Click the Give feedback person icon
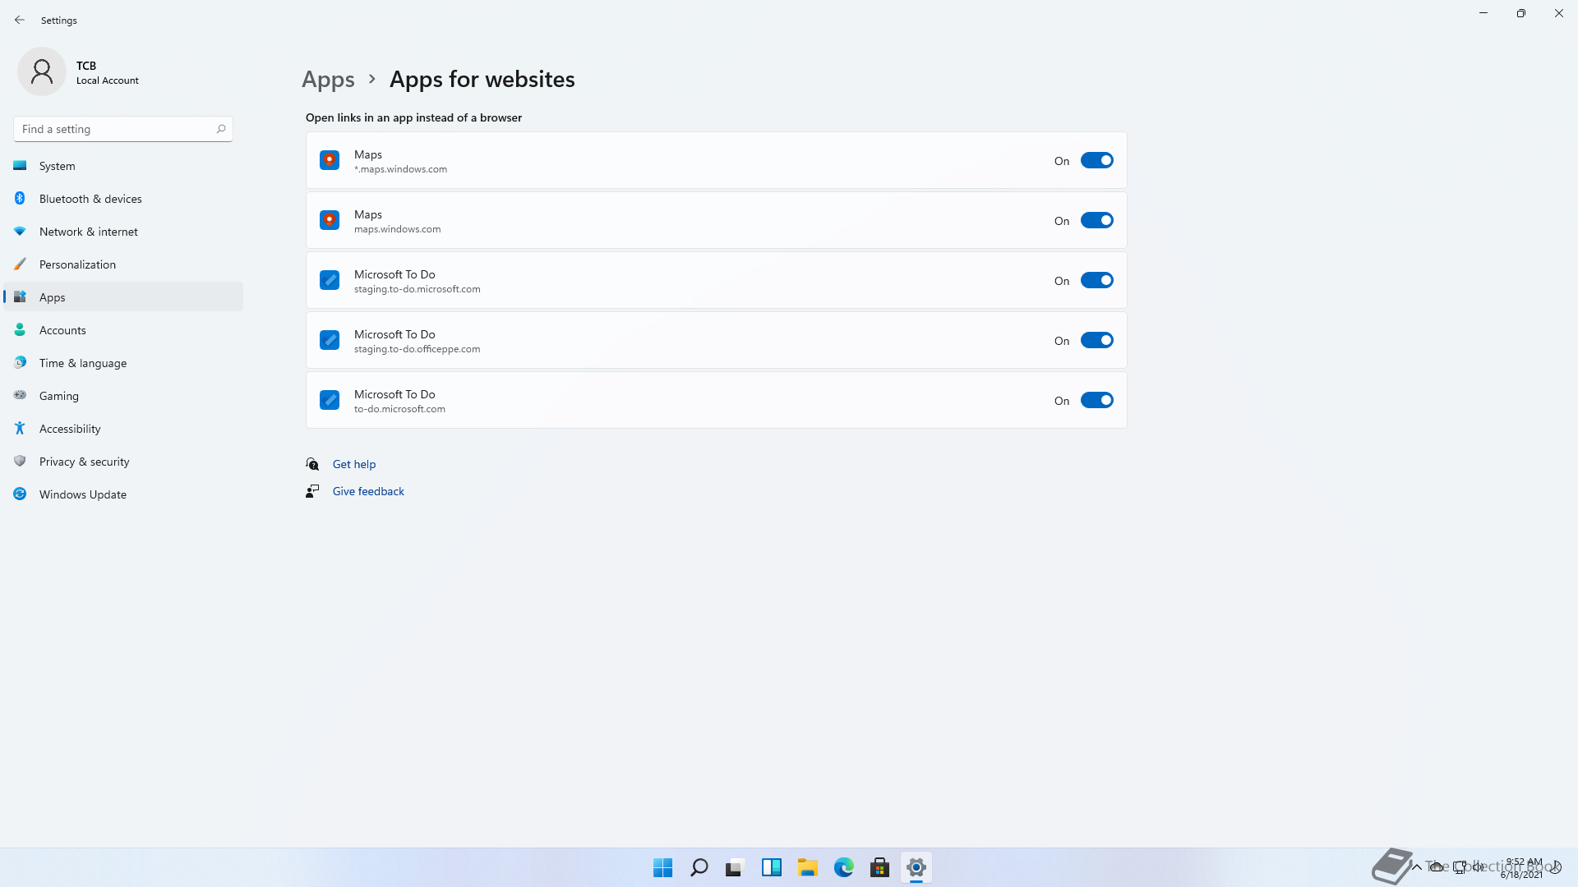 point(312,491)
